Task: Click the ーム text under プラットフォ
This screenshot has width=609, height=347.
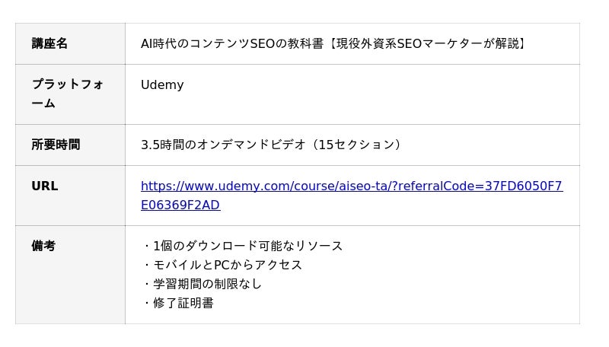Action: [43, 103]
